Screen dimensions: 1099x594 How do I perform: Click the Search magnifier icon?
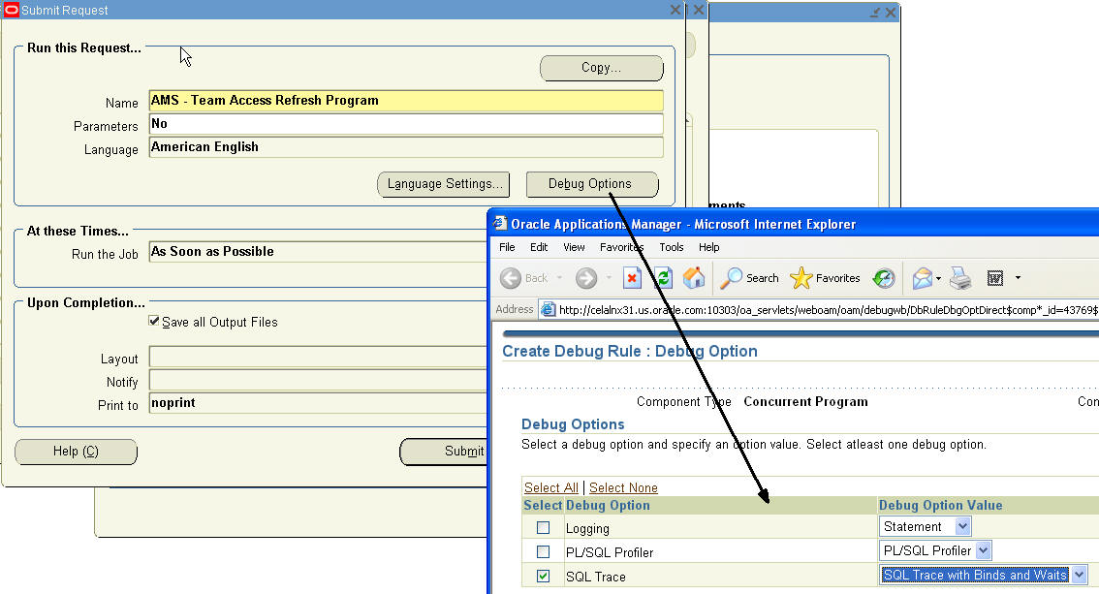tap(731, 278)
